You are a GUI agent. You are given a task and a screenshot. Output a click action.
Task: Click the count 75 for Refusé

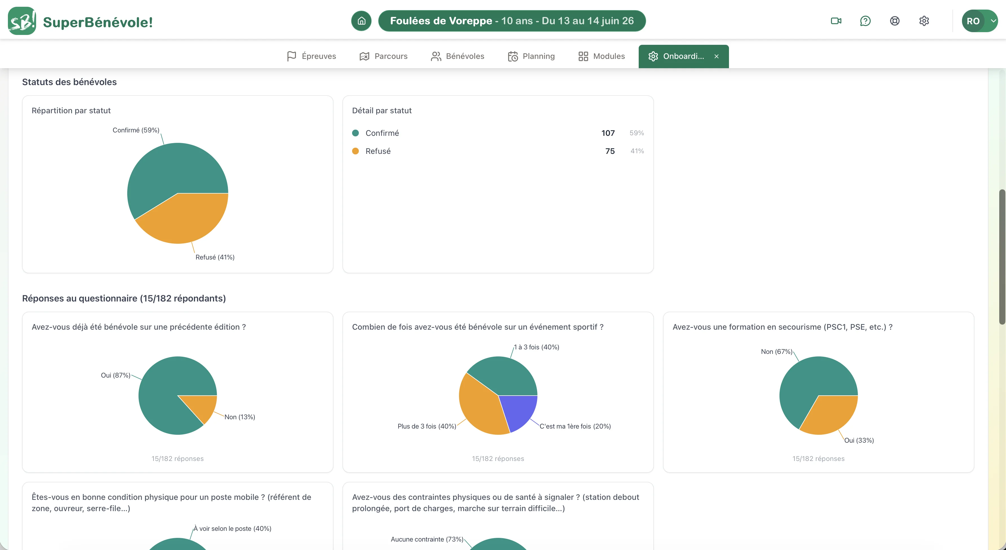(610, 151)
